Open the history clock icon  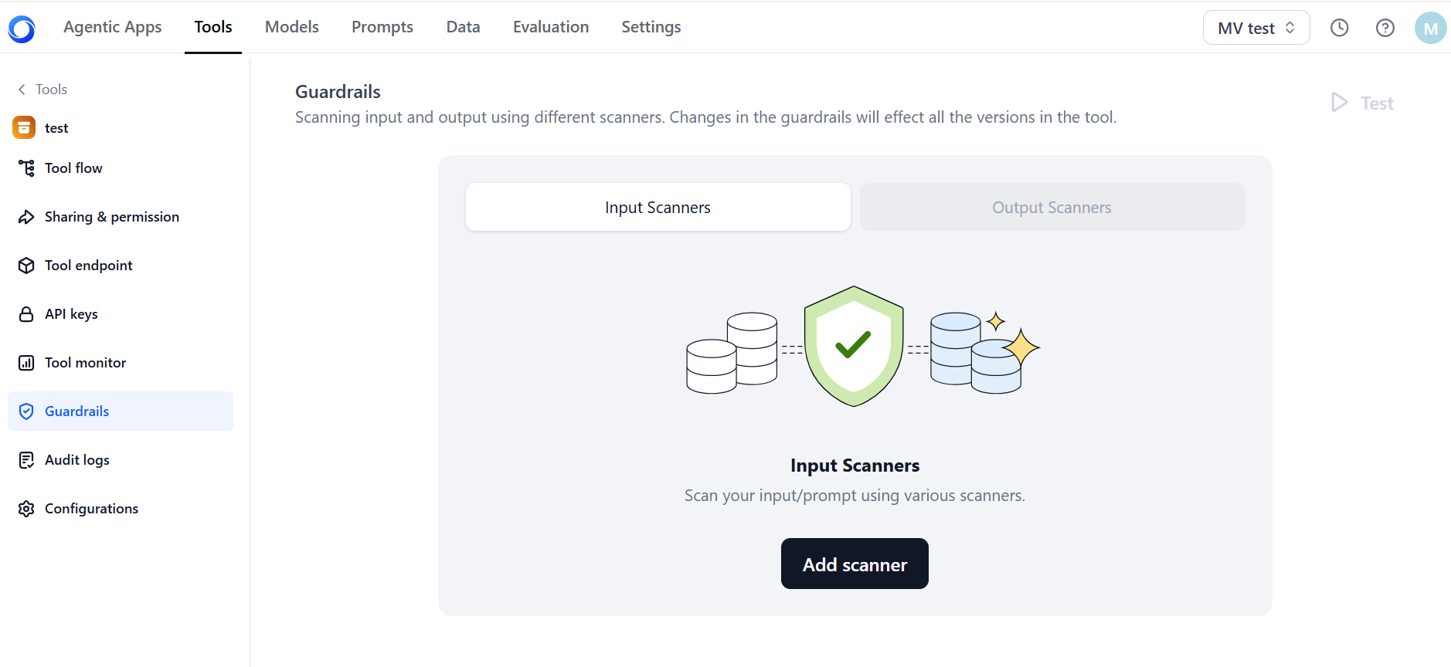pyautogui.click(x=1339, y=28)
